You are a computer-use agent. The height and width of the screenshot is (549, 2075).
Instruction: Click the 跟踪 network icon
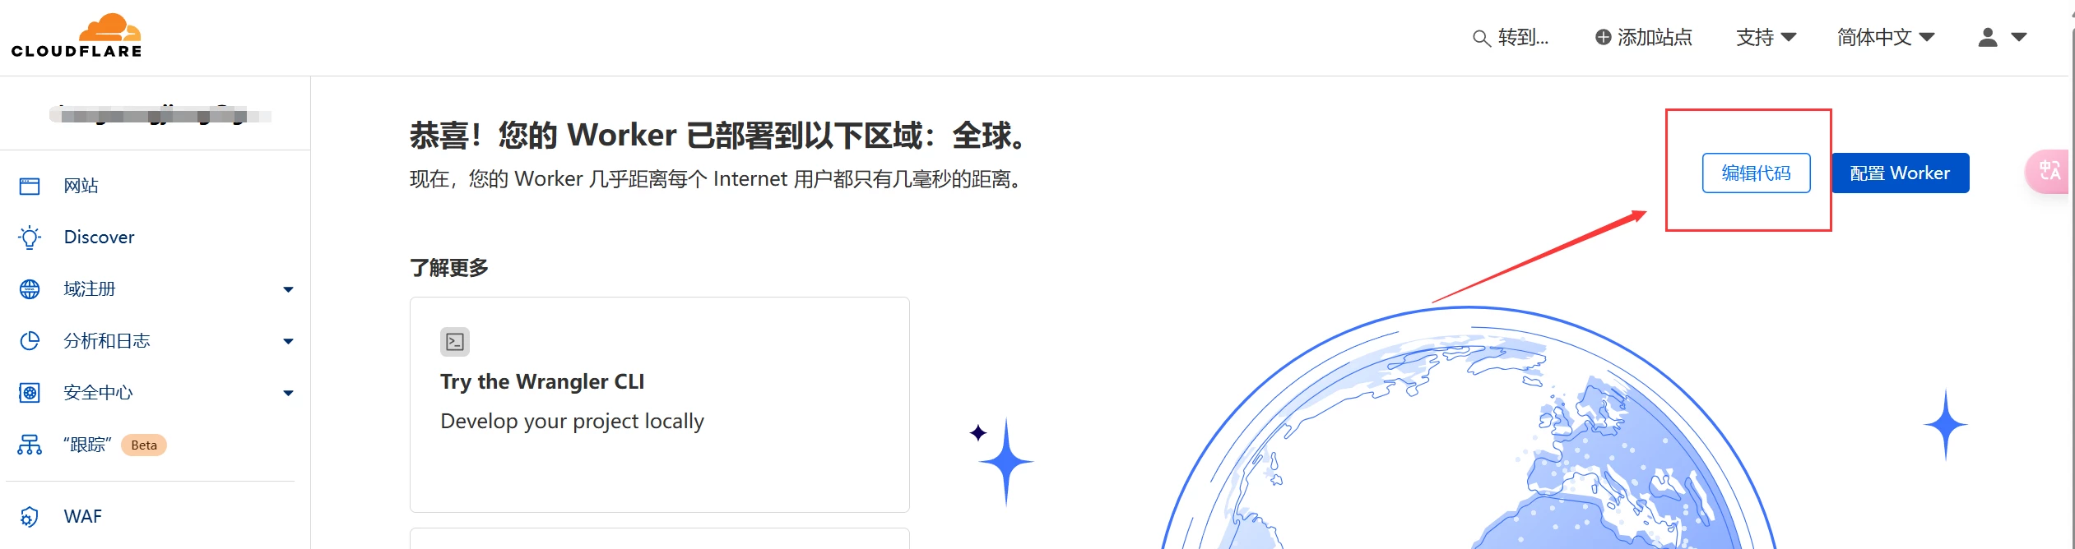click(x=30, y=445)
